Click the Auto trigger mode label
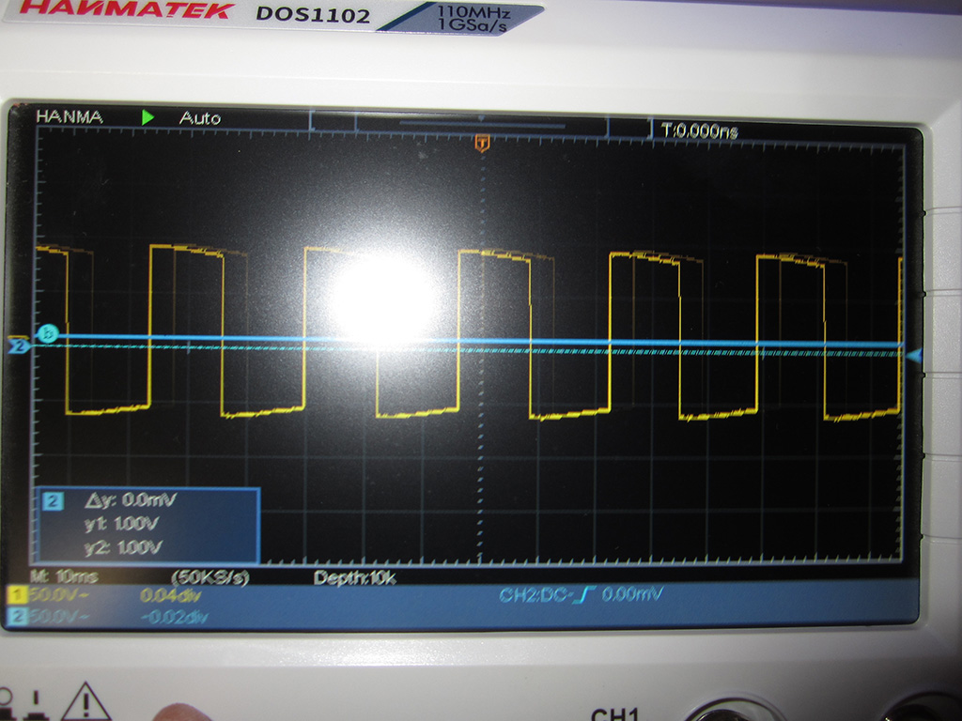 tap(199, 117)
